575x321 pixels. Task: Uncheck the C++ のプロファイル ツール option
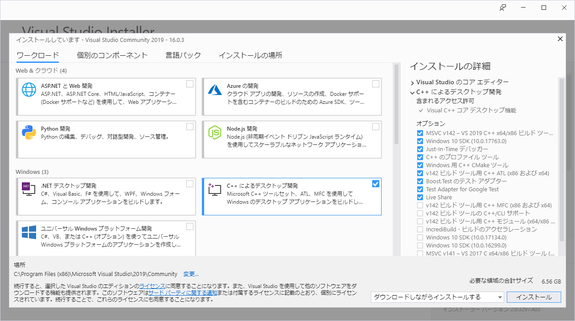coord(420,157)
